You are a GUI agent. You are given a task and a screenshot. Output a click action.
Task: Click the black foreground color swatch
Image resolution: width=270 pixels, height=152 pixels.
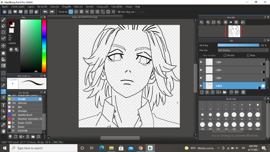[11, 23]
